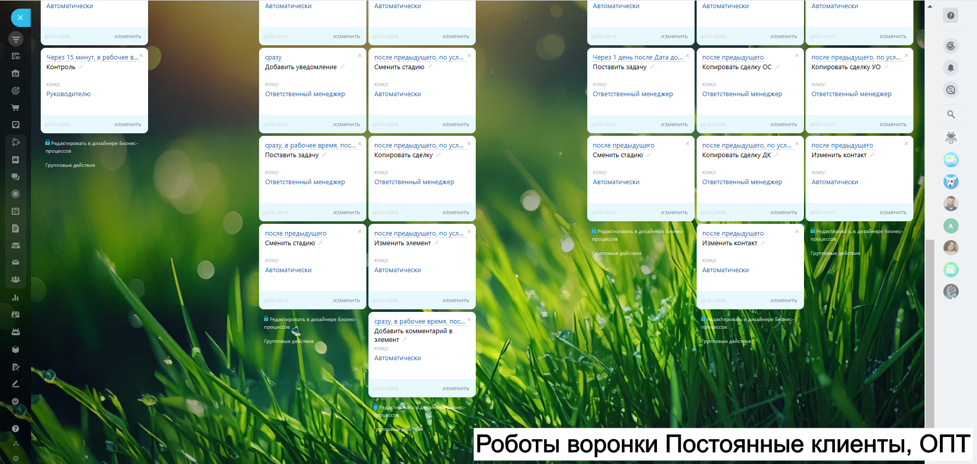
Task: Click изменить on Добавить комментарий в элемент card
Action: click(456, 388)
